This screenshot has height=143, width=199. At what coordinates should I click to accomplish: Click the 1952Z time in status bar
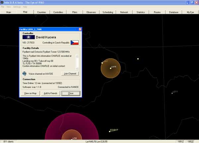pyautogui.click(x=190, y=141)
